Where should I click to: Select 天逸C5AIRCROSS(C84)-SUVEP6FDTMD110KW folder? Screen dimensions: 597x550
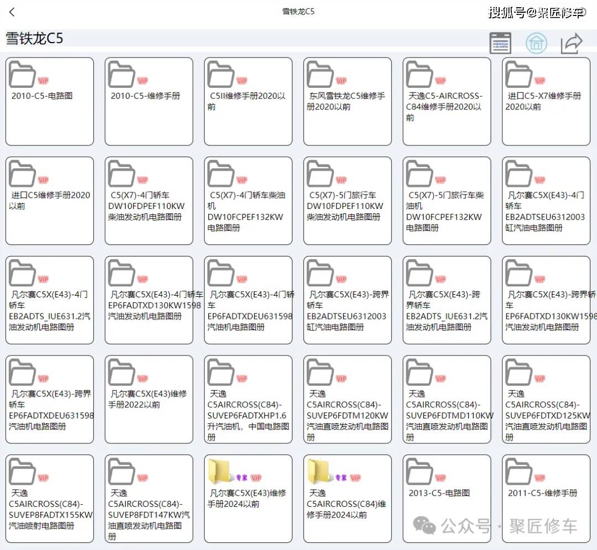(447, 400)
